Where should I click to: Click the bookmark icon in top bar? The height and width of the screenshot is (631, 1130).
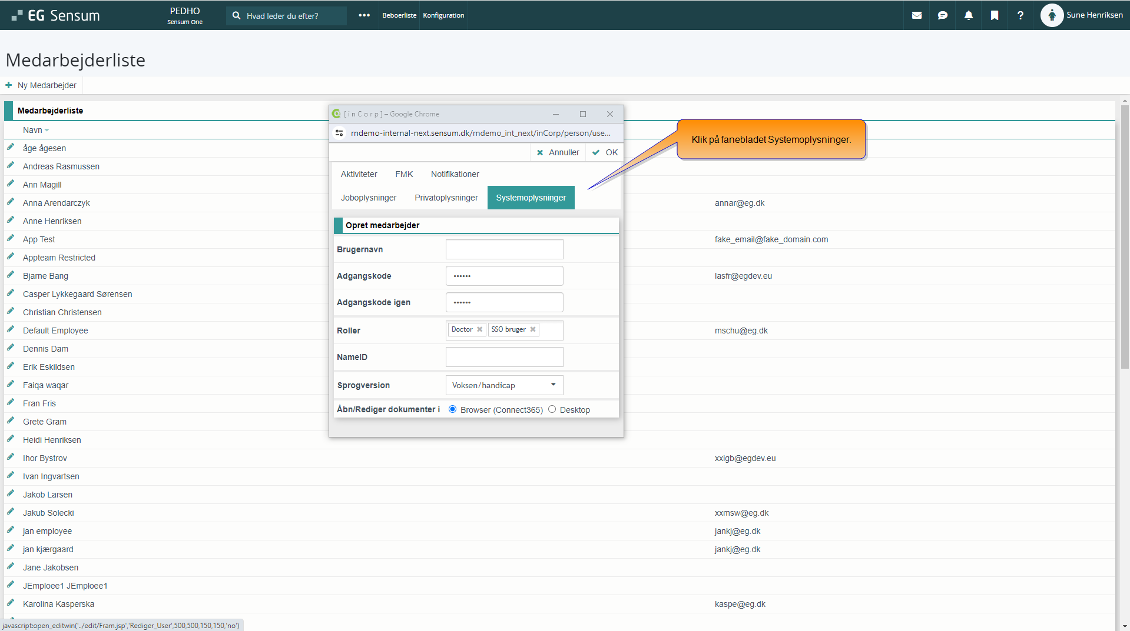point(994,15)
